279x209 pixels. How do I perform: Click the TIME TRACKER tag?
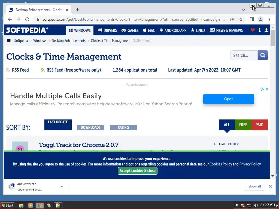click(229, 144)
